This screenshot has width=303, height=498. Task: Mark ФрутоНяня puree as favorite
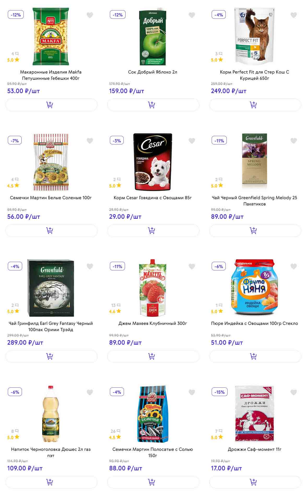tap(294, 266)
